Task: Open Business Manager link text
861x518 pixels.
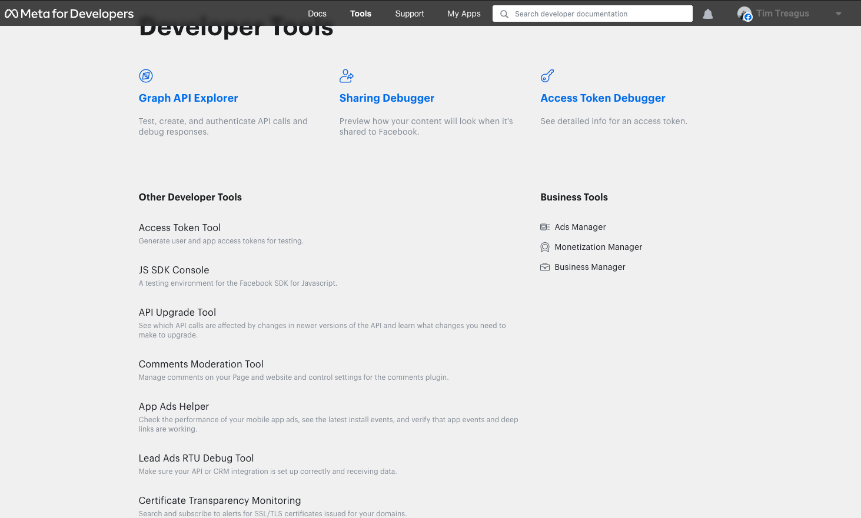Action: coord(590,267)
